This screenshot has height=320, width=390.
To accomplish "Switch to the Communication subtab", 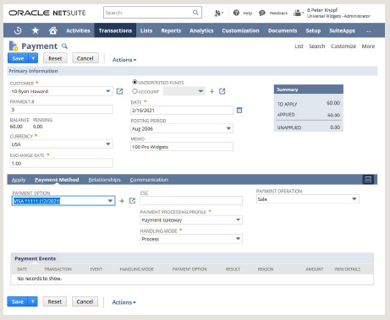I will tap(149, 180).
